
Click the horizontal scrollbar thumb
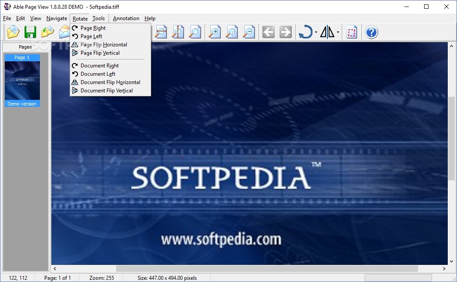[x=267, y=268]
